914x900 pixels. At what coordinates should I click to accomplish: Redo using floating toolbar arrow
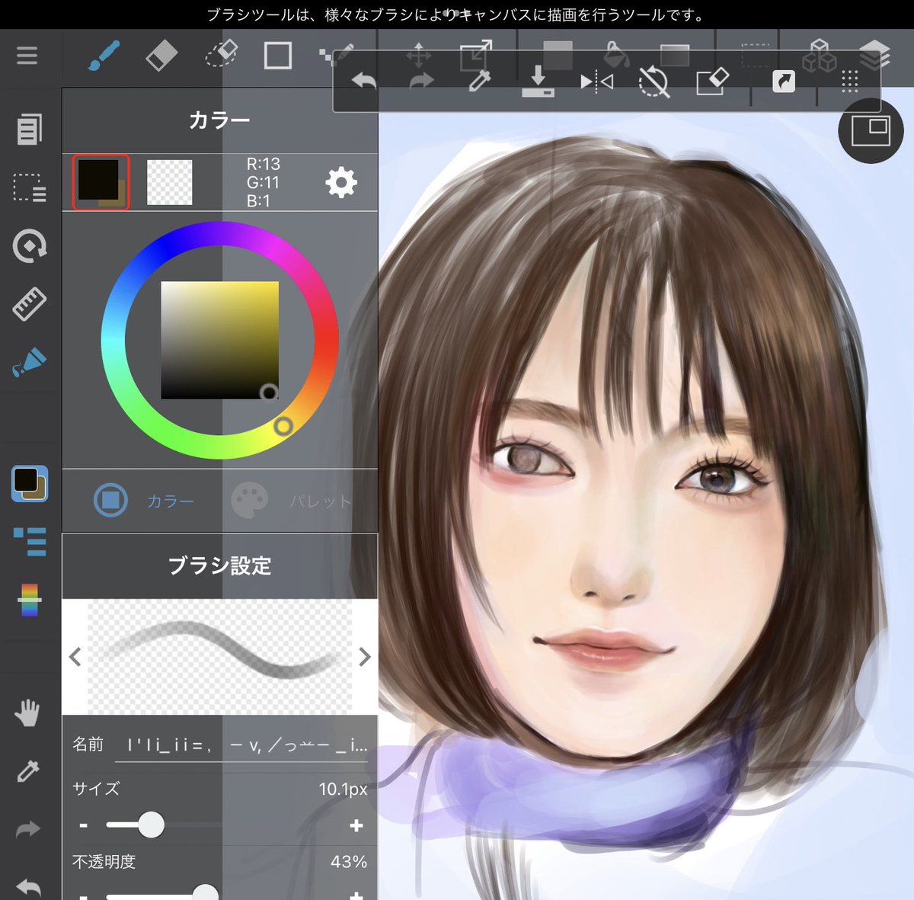(421, 81)
